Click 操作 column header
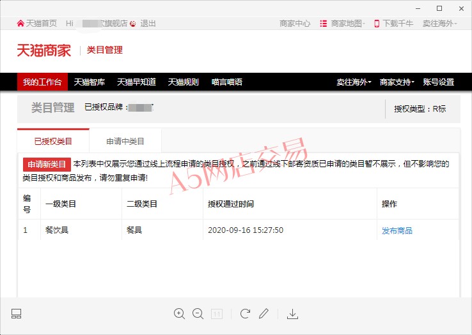Viewport: 472px width, 335px height. (x=389, y=204)
